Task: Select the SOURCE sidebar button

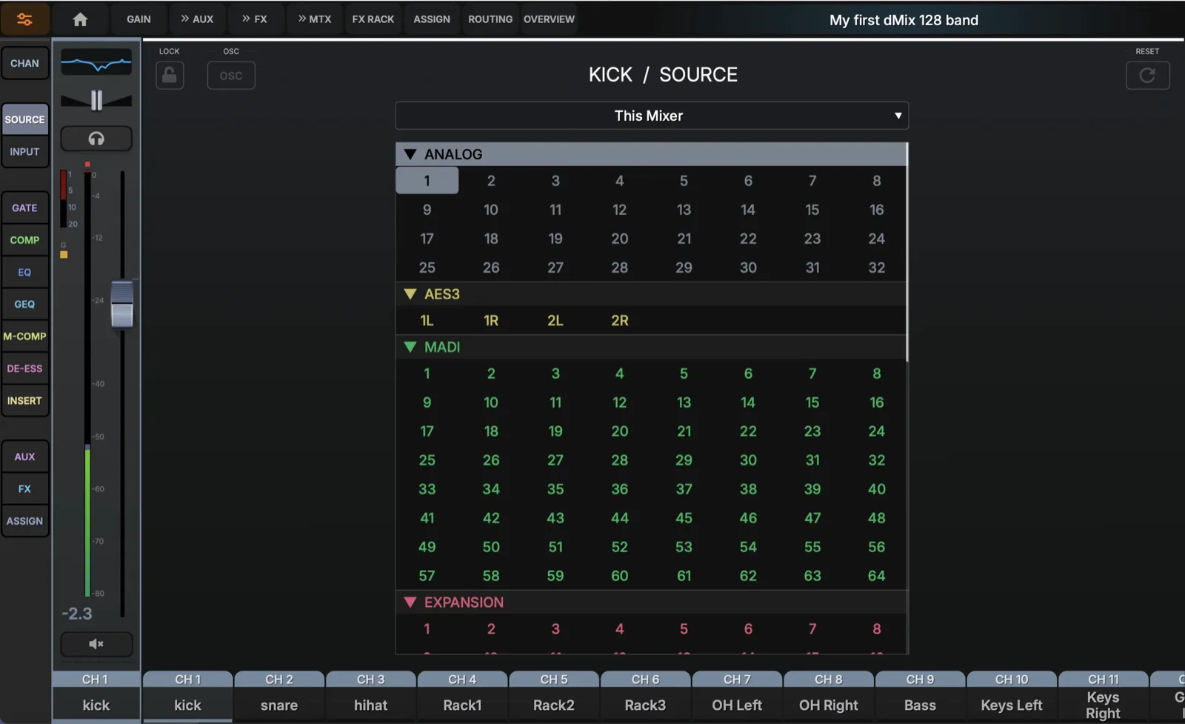Action: point(24,119)
